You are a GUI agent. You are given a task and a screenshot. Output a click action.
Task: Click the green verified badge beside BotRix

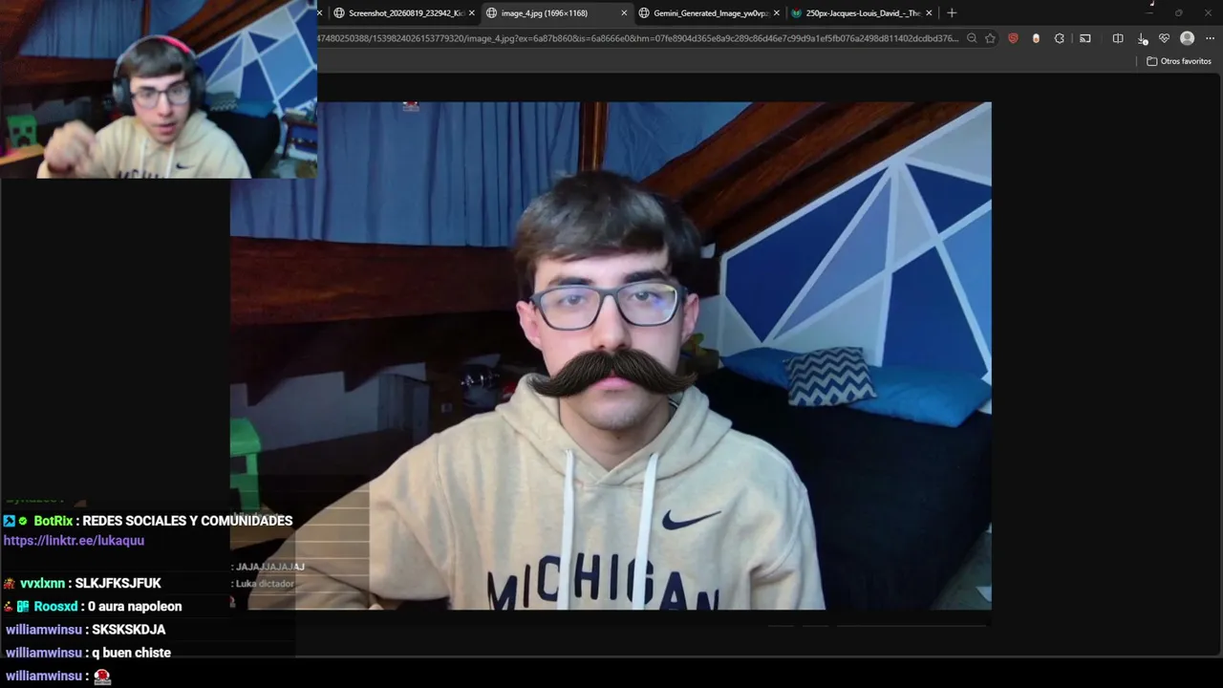pos(23,521)
